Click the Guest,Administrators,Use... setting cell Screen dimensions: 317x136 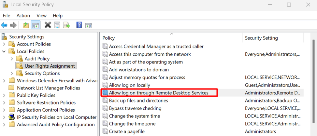click(272, 85)
